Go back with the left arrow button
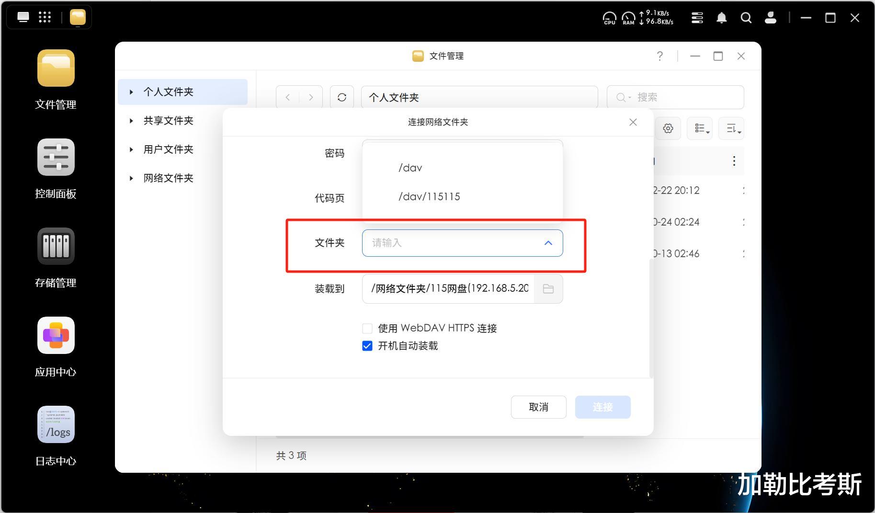 click(x=287, y=97)
